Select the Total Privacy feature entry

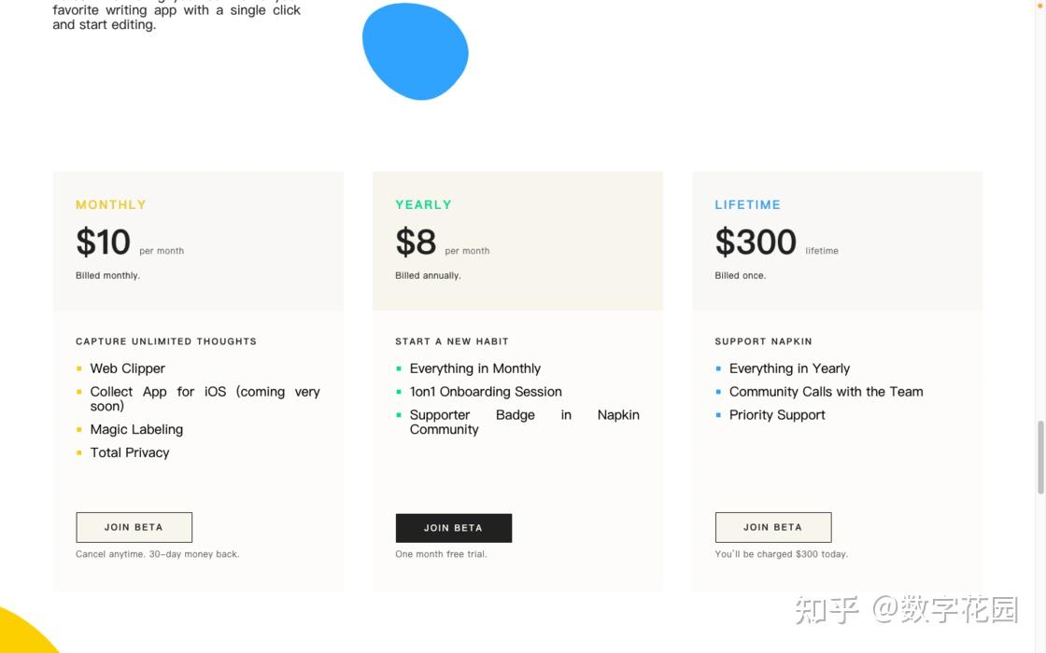coord(130,452)
